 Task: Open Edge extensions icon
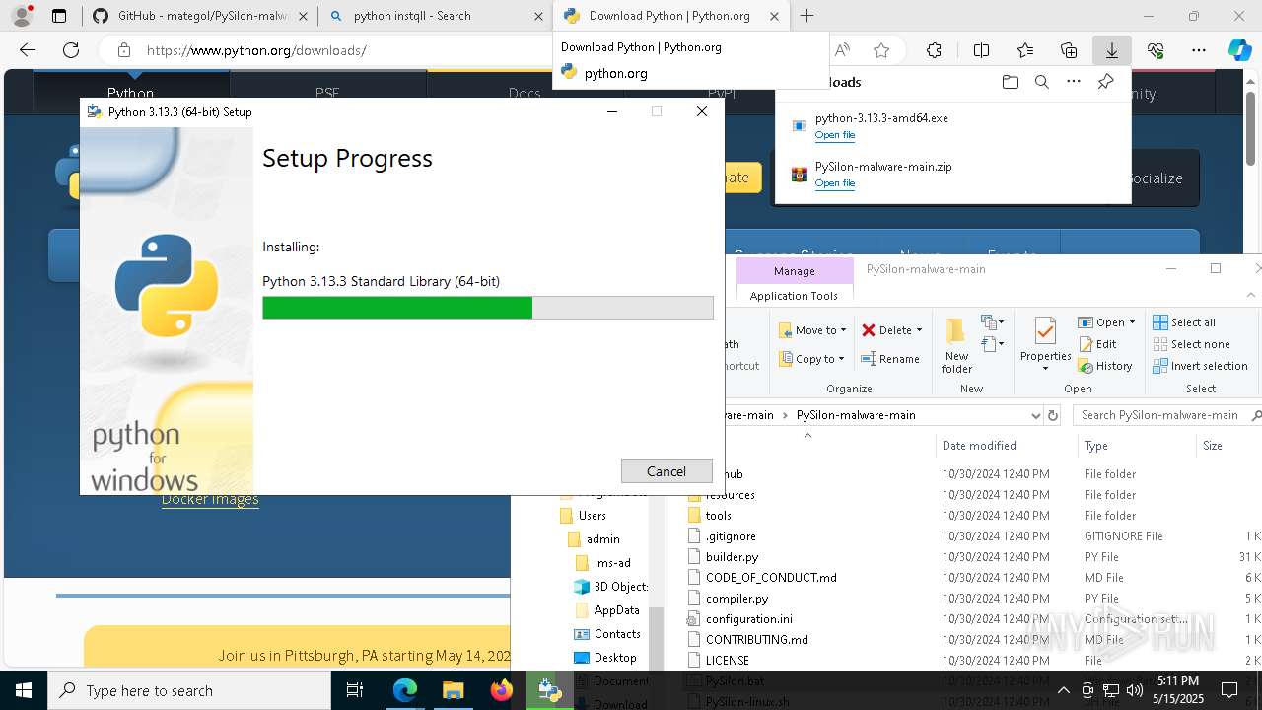934,50
